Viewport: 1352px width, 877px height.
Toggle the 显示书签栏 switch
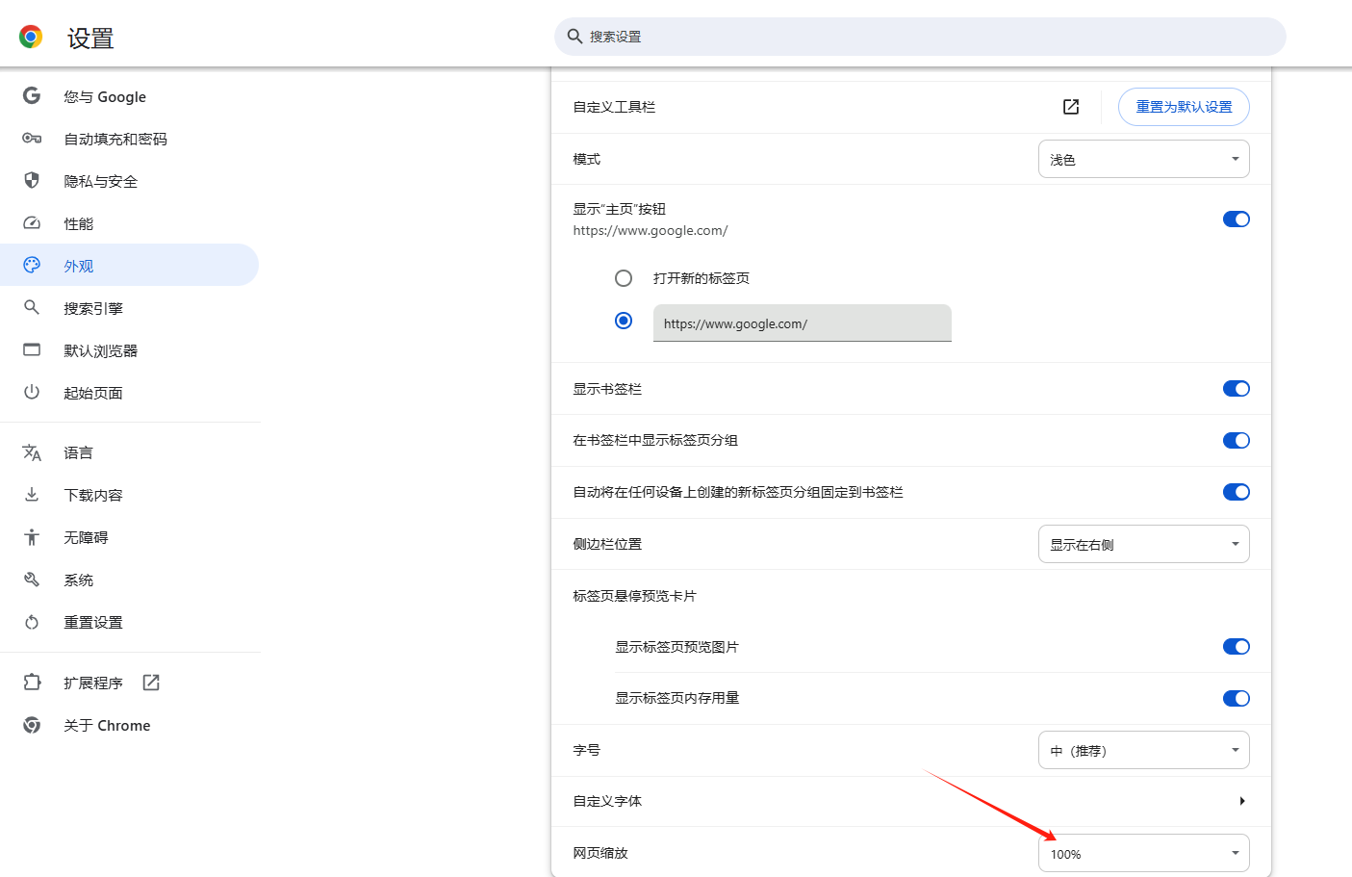[1237, 389]
